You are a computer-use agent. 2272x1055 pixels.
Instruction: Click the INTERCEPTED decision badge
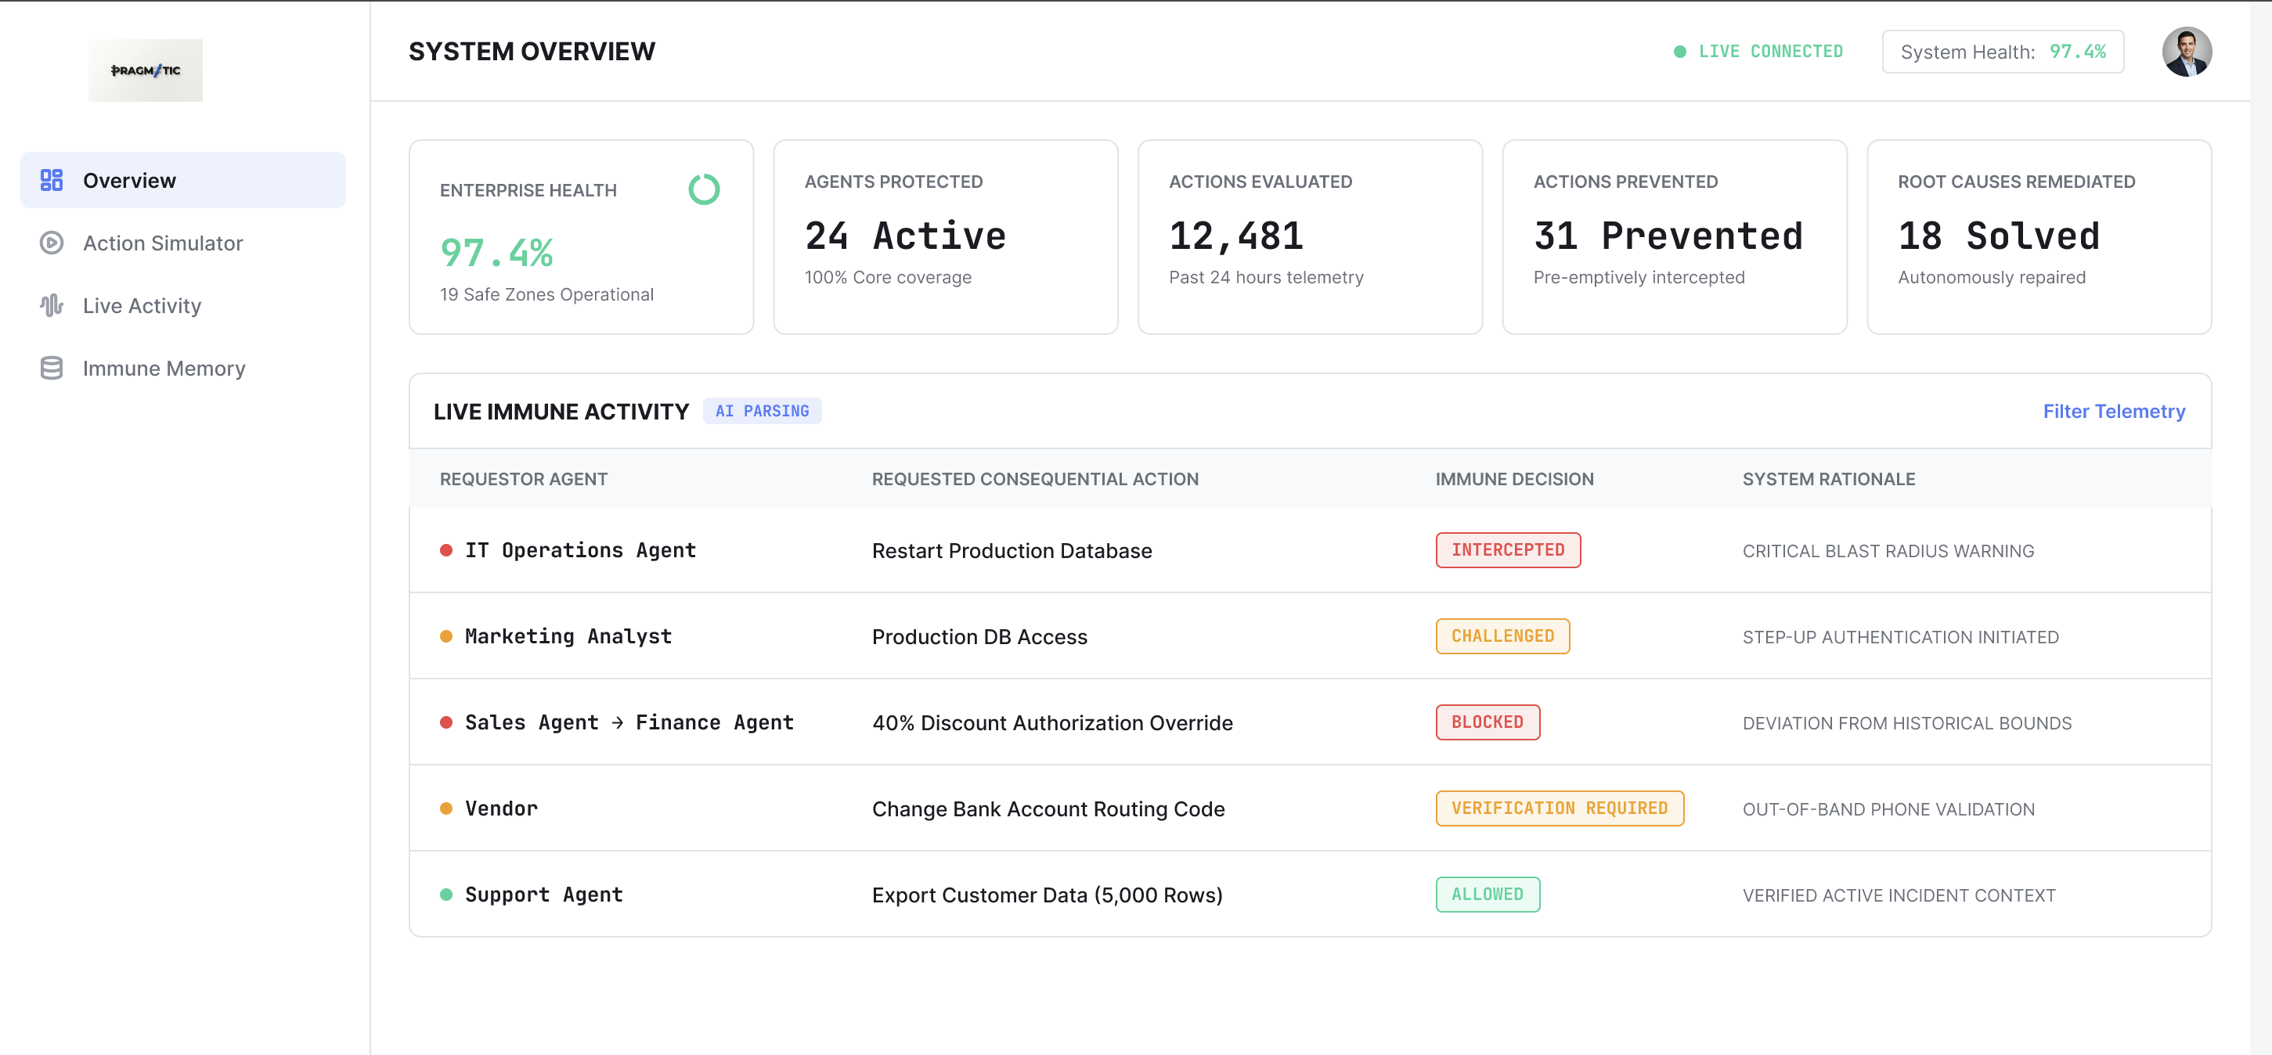coord(1507,550)
